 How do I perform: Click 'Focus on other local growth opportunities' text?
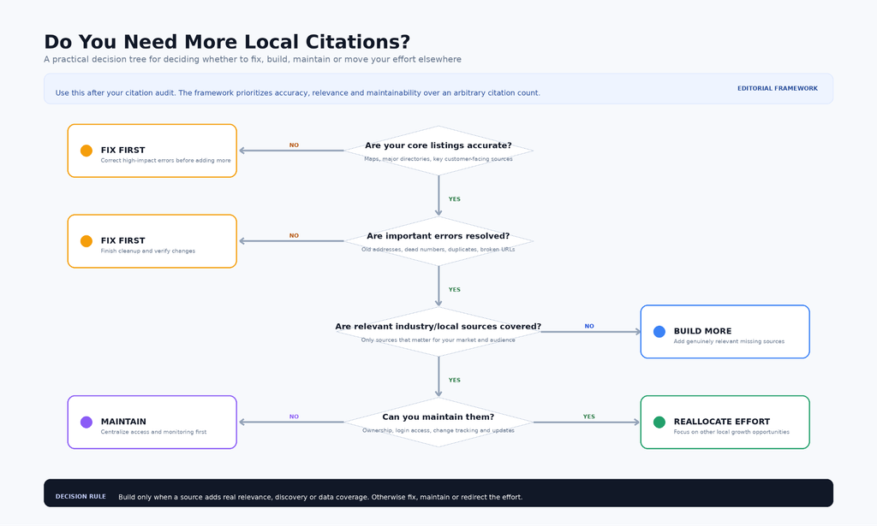pyautogui.click(x=731, y=432)
